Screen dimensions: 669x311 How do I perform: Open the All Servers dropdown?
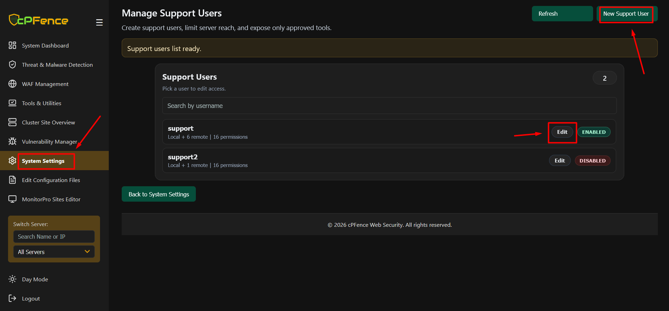[54, 252]
